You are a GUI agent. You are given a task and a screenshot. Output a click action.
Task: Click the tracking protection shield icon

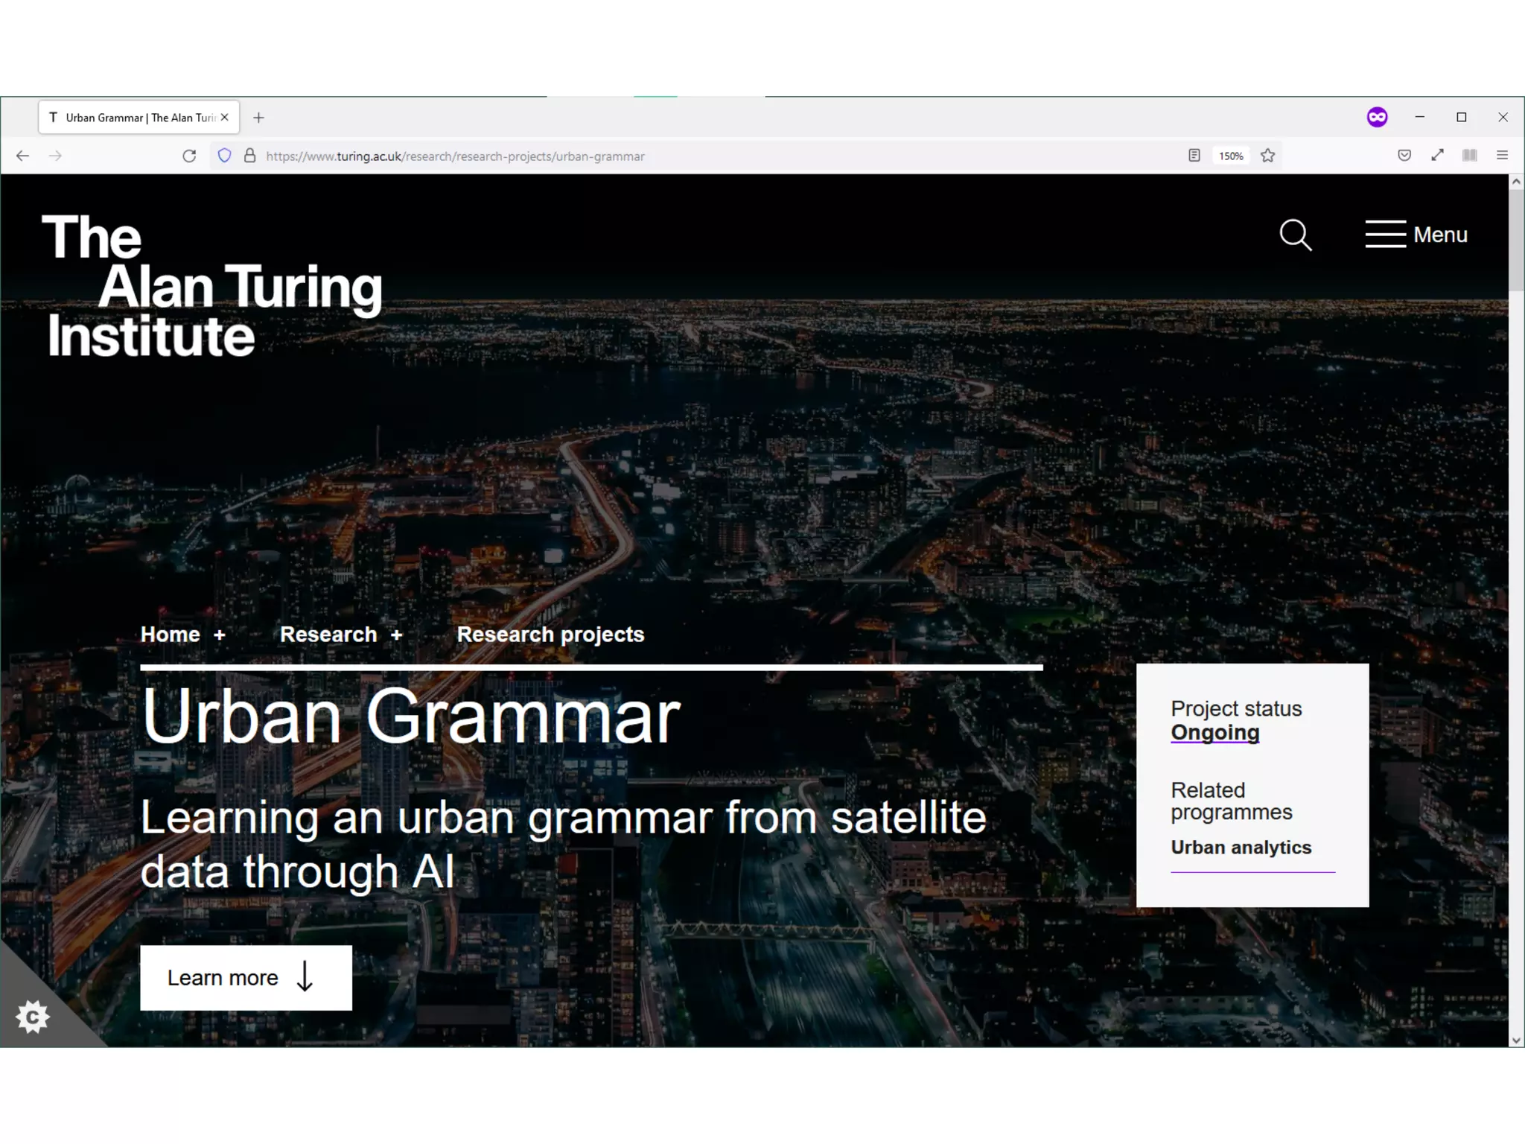tap(224, 156)
